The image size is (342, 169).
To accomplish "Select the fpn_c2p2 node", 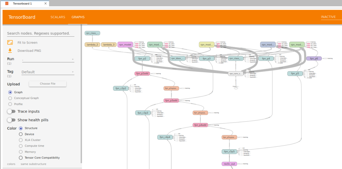I will pyautogui.click(x=121, y=88).
